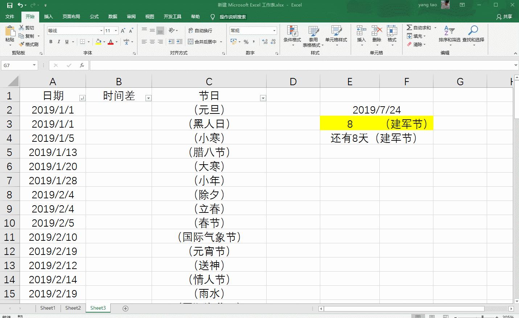Add a new worksheet with the plus button
The height and width of the screenshot is (318, 519).
(x=125, y=308)
